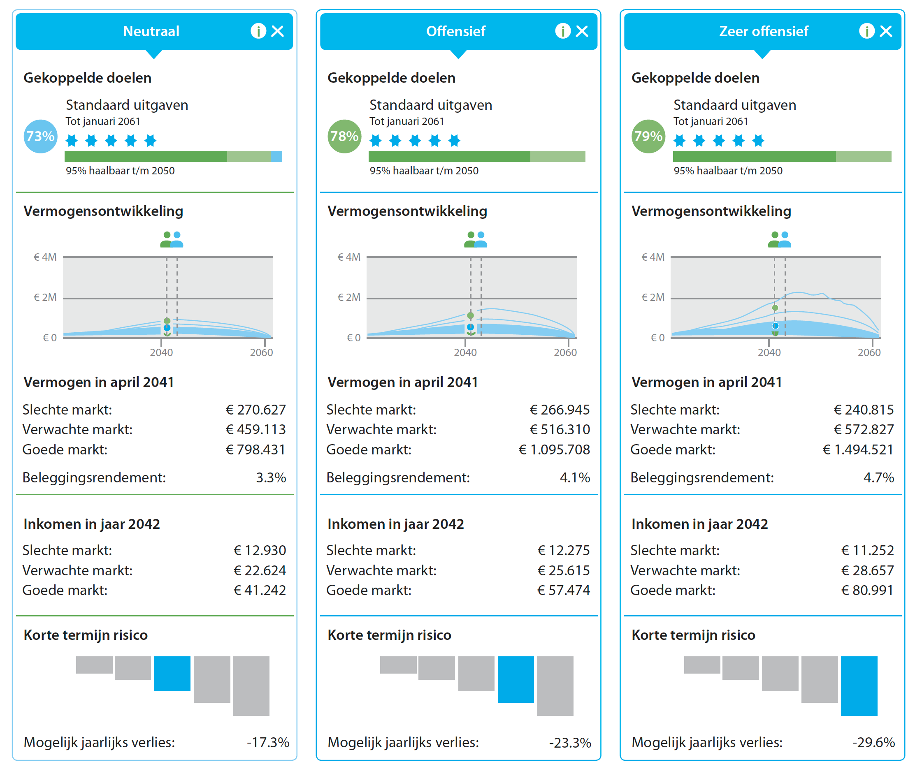Click 2040 marker dot in Zeer offensief chart

click(775, 326)
